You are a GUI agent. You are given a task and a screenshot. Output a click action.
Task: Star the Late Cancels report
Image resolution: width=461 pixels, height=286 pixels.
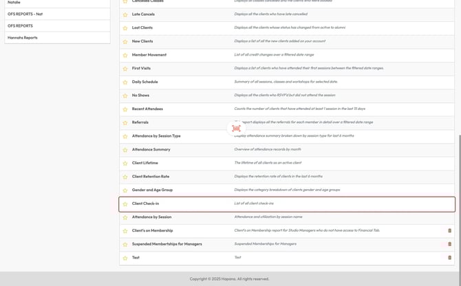[125, 14]
